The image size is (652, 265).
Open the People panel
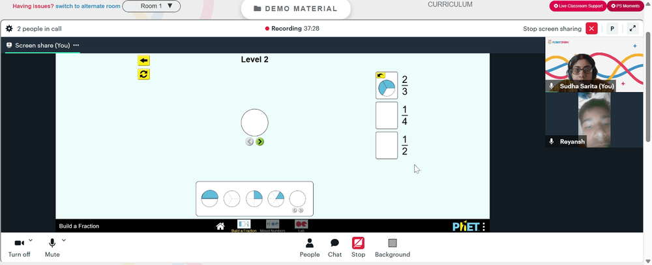310,247
